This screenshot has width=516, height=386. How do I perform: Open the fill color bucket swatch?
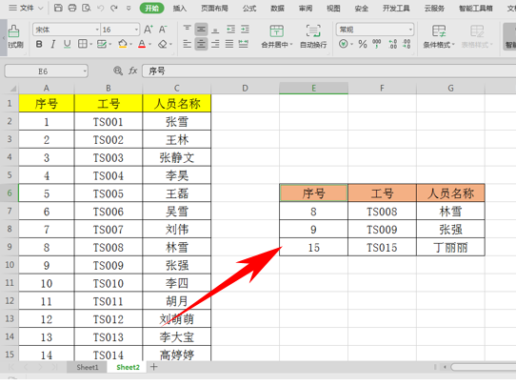click(123, 44)
